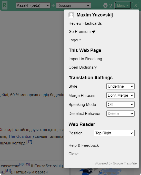Viewport: 141px width, 175px height.
Task: Choose Logout from the menu
Action: (75, 40)
